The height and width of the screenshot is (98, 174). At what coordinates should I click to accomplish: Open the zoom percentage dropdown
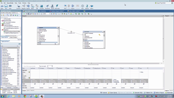[49, 14]
